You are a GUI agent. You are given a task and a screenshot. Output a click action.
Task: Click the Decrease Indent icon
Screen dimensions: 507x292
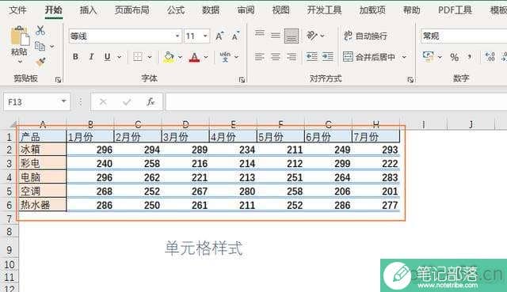pyautogui.click(x=312, y=57)
